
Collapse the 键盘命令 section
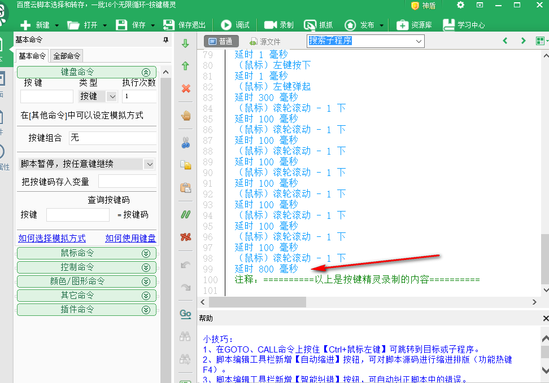coord(146,72)
